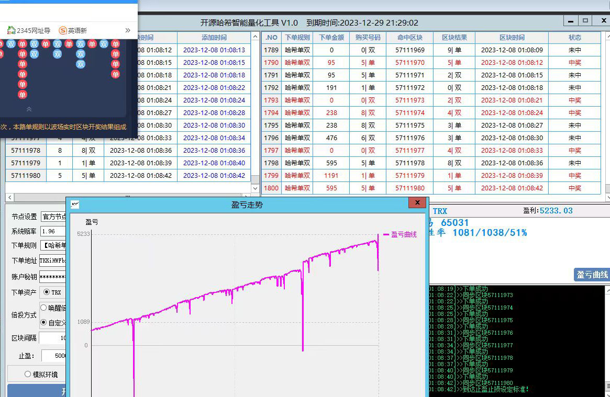This screenshot has height=397, width=610.
Task: Click the 盈亏曲线 button
Action: tap(592, 275)
